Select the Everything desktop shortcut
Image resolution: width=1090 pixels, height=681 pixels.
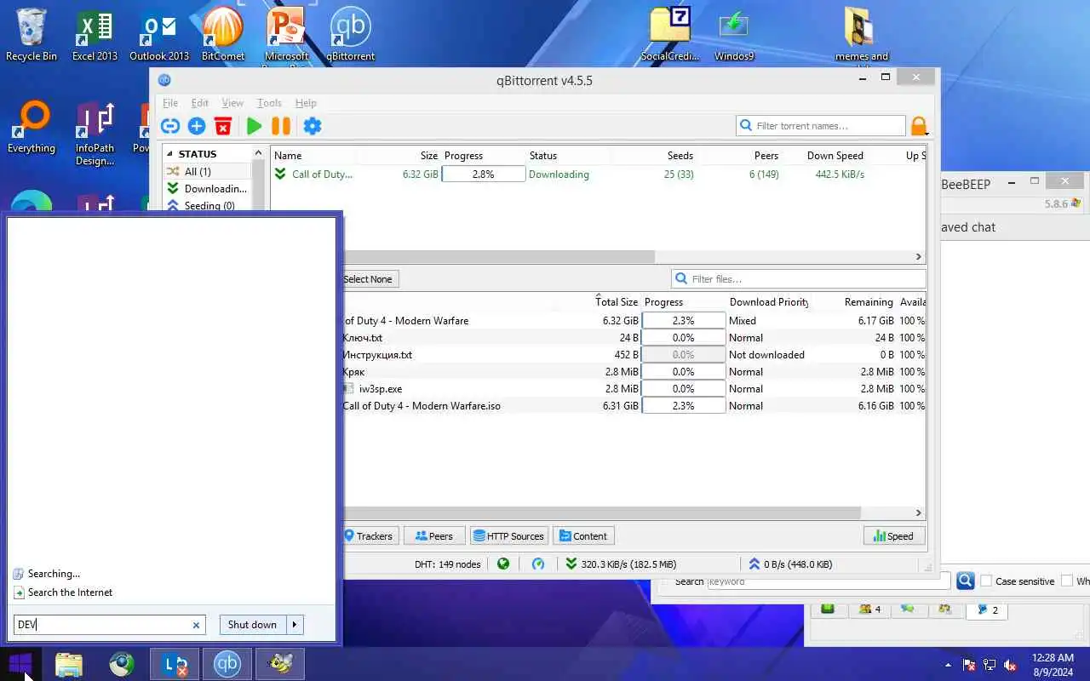coord(32,128)
